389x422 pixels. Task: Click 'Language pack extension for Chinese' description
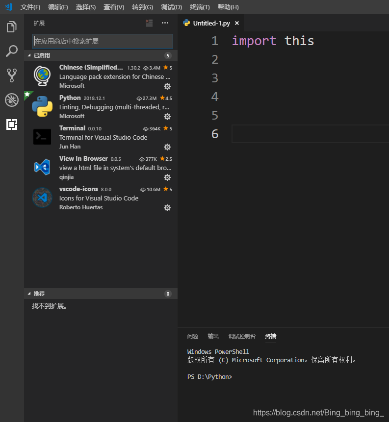115,76
